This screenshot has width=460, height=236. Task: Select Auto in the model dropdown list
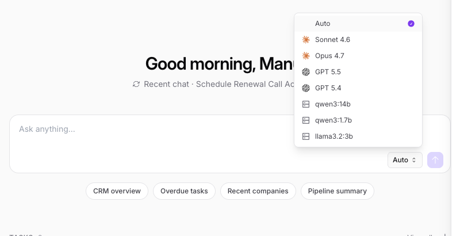point(358,24)
